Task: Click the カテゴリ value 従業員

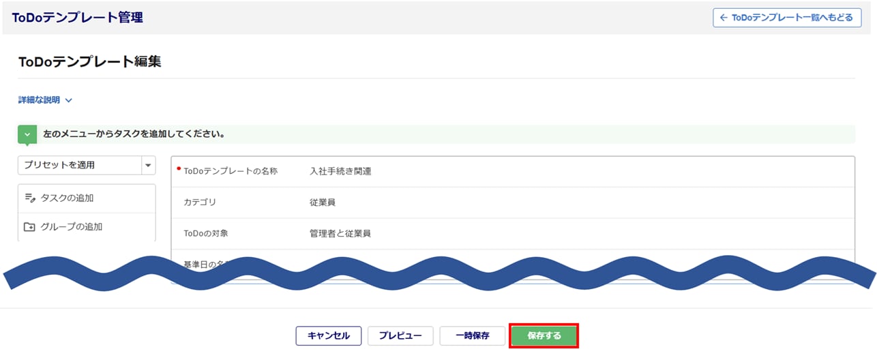Action: pyautogui.click(x=322, y=203)
